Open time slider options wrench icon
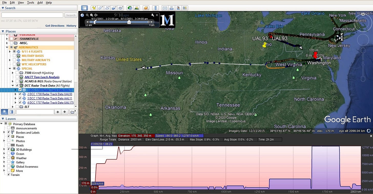This screenshot has width=373, height=194. pyautogui.click(x=152, y=15)
